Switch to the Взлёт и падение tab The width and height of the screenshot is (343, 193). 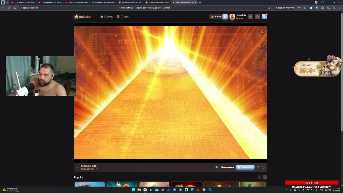click(x=77, y=2)
